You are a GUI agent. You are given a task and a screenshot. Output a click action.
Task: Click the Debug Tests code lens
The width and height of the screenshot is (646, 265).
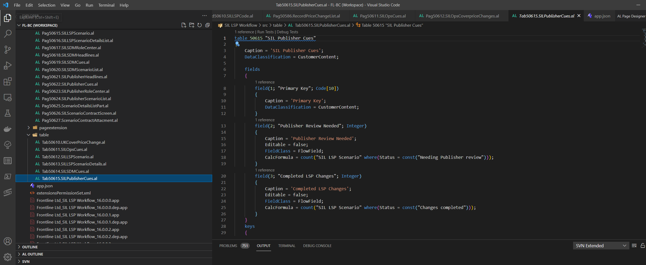tap(287, 32)
